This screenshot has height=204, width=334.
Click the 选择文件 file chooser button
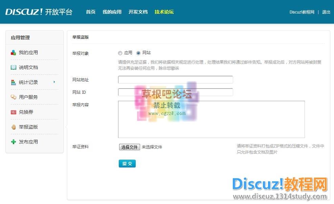[x=129, y=147]
